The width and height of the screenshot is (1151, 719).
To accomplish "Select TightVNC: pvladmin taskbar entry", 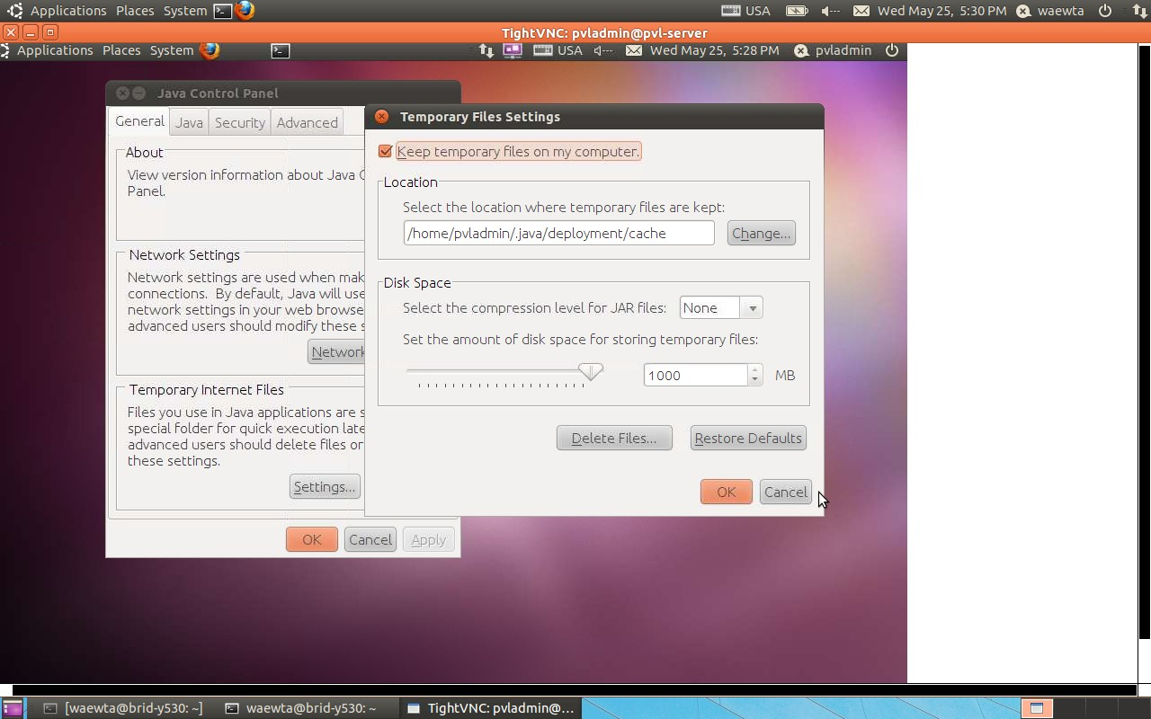I will [x=491, y=708].
